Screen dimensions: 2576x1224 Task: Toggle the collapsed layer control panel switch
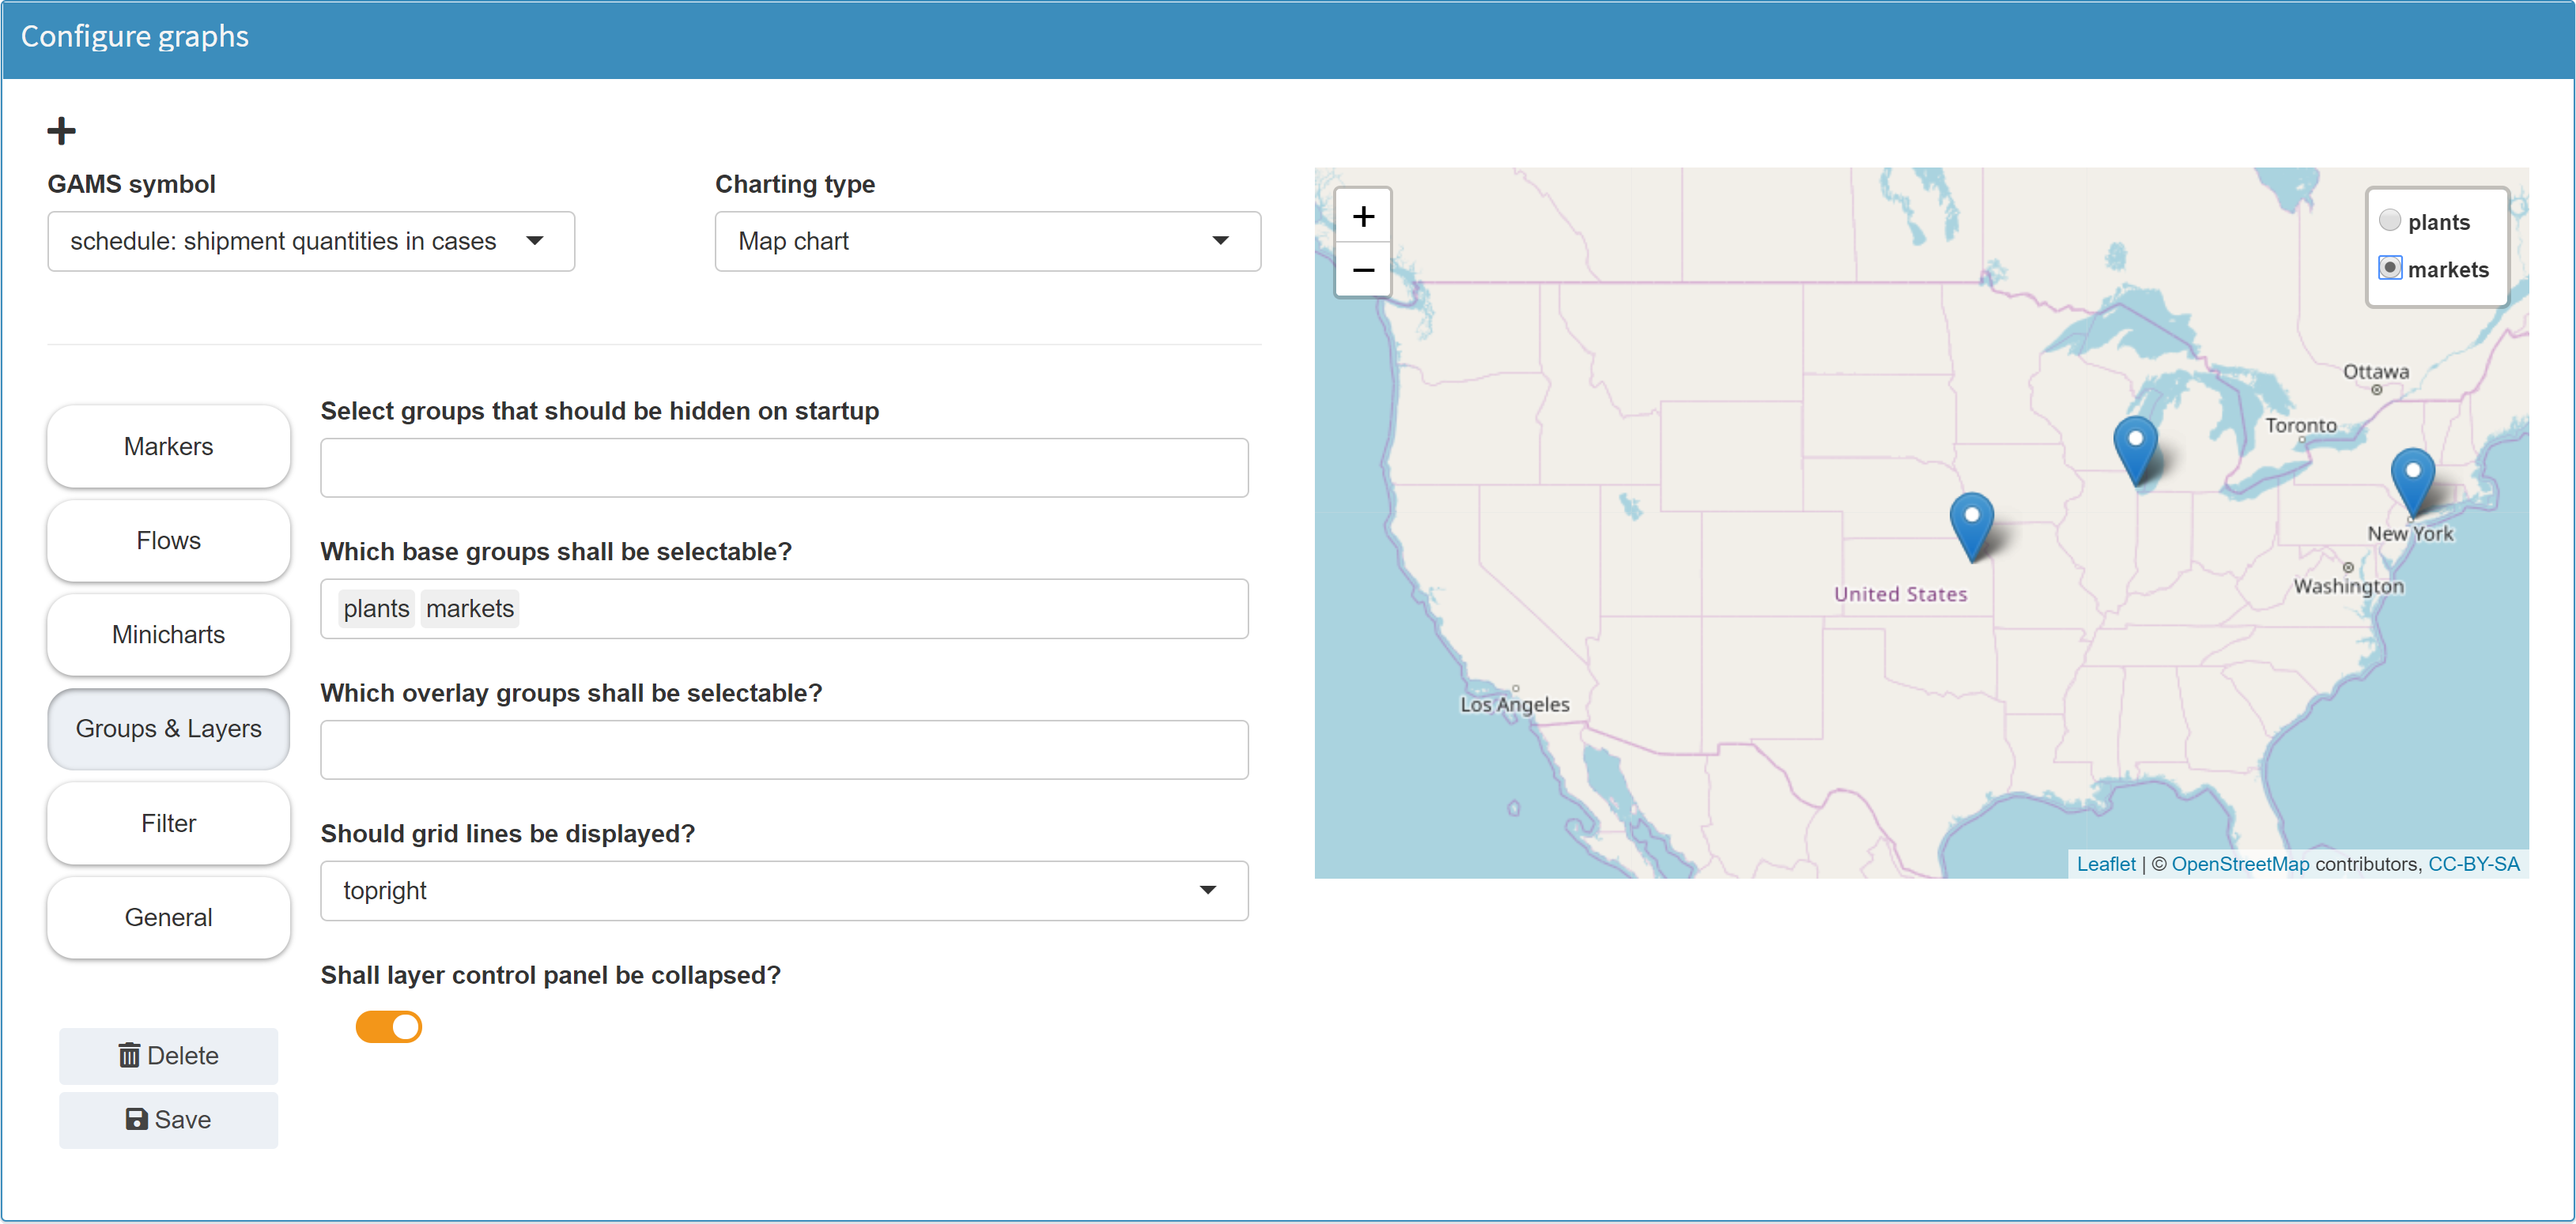(389, 1026)
